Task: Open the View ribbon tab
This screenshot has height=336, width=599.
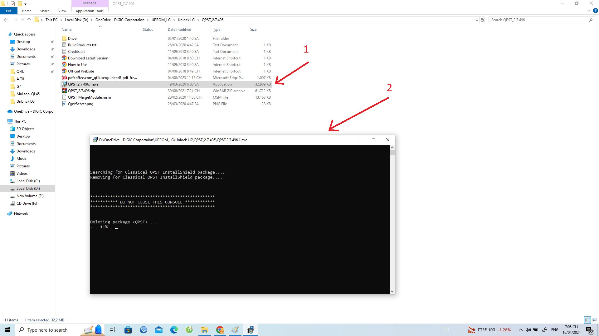Action: tap(62, 11)
